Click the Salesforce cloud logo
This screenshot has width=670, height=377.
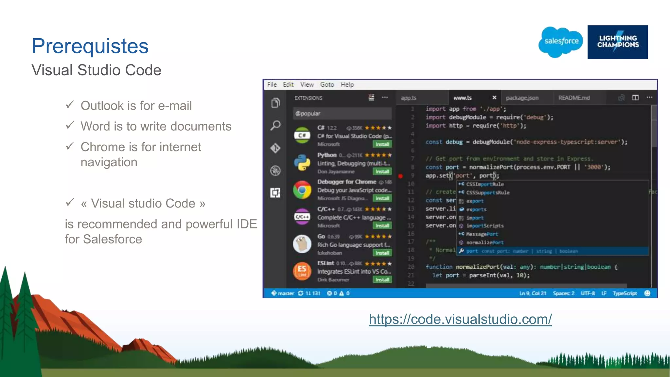coord(561,42)
